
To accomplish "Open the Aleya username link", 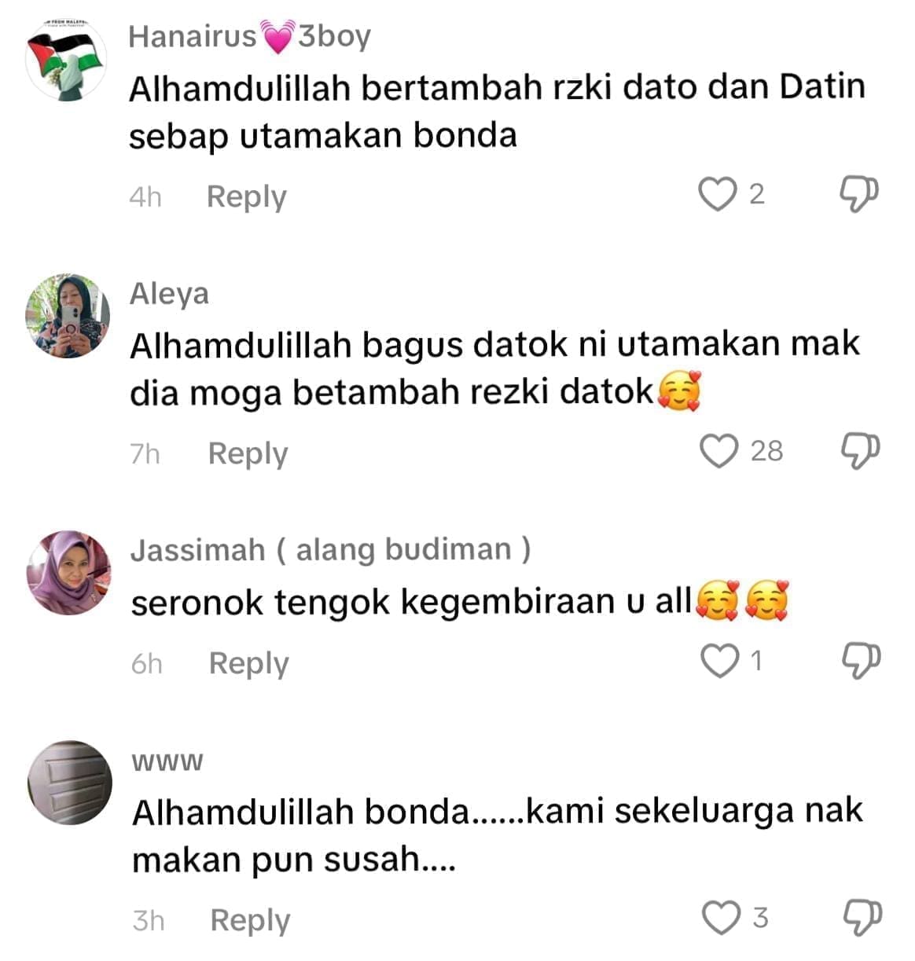I will click(169, 294).
